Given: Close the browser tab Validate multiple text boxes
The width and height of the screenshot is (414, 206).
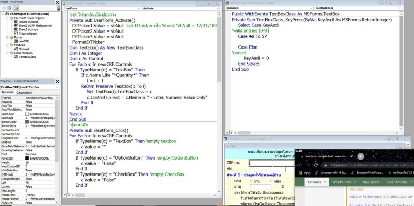Looking at the screenshot, I should pyautogui.click(x=351, y=156).
